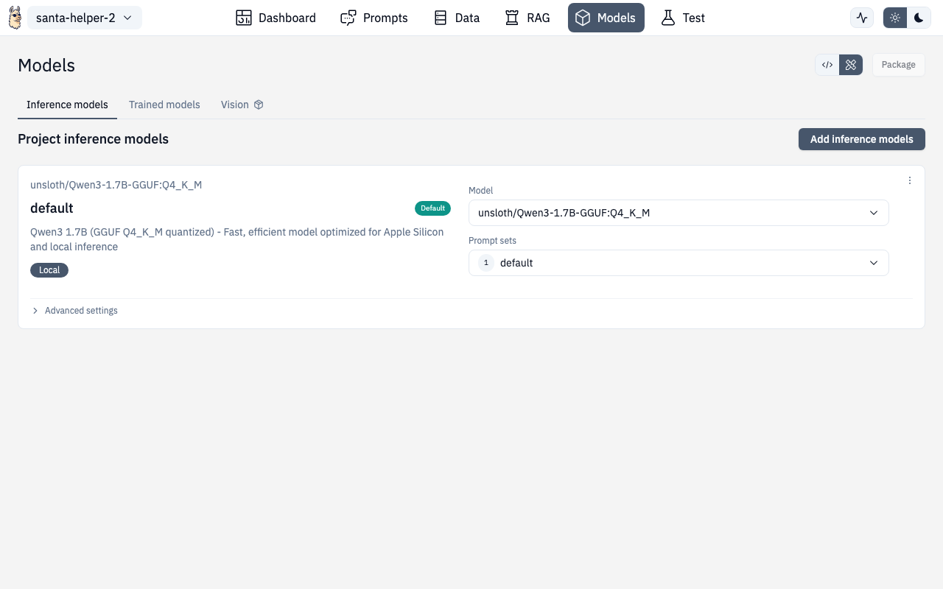Click Add inference models button
This screenshot has height=589, width=943.
click(x=861, y=139)
